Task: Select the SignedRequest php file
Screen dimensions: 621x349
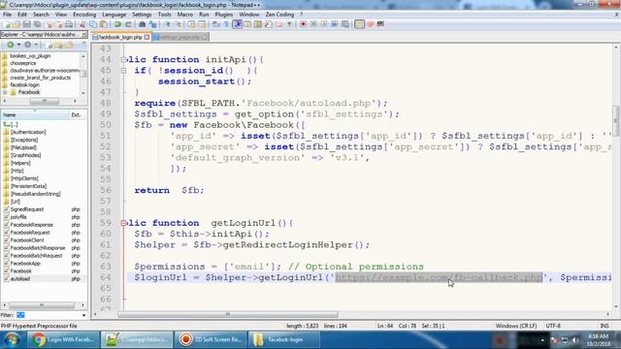Action: tap(27, 209)
